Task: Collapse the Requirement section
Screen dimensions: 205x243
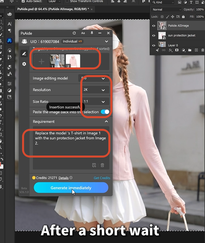Action: pos(106,121)
